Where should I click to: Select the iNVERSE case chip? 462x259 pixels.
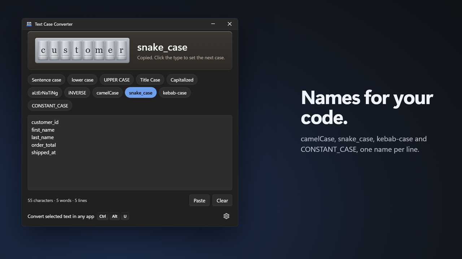coord(77,93)
